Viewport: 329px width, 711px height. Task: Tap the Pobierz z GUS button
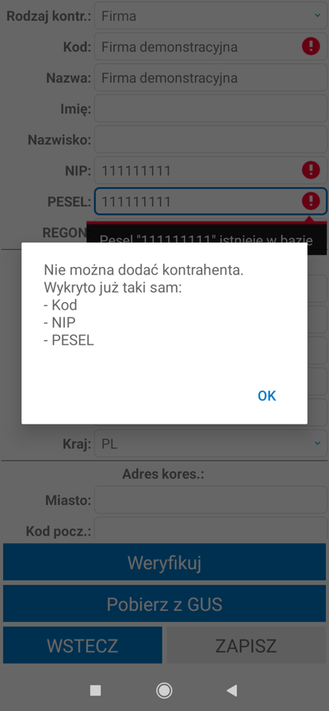coord(164,604)
